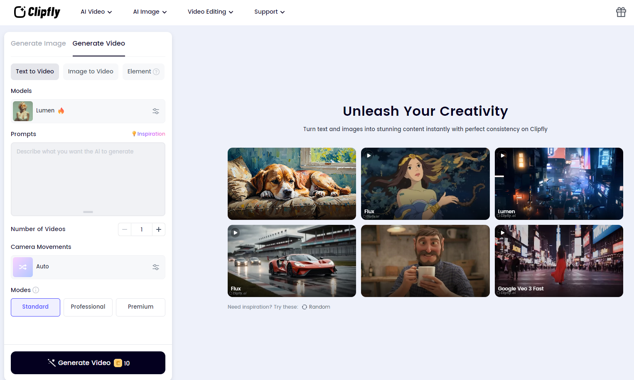634x380 pixels.
Task: Click the Modes info icon
Action: coord(36,290)
